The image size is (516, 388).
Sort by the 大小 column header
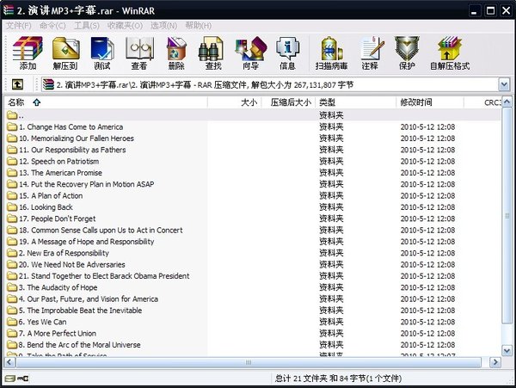(235, 102)
